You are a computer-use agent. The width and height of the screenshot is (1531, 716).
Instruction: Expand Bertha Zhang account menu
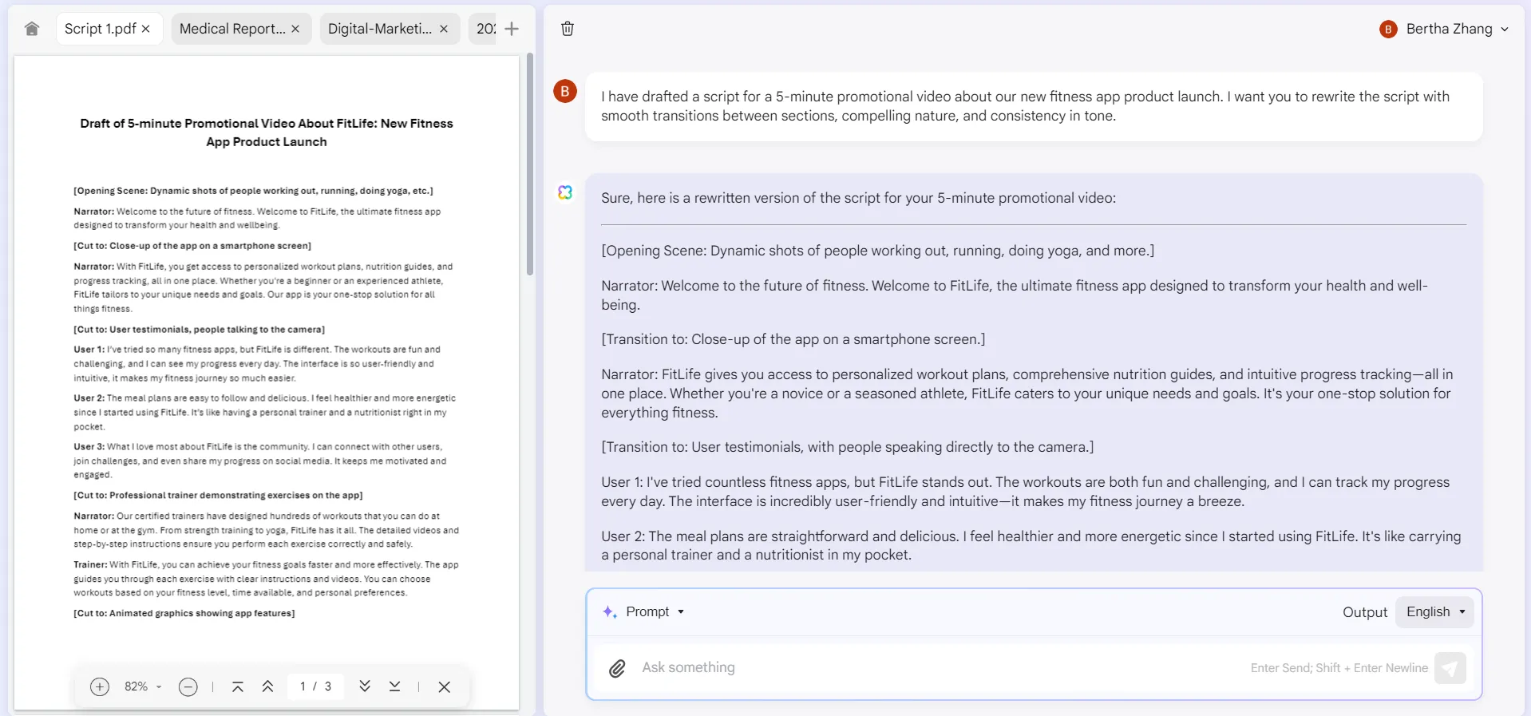point(1505,30)
